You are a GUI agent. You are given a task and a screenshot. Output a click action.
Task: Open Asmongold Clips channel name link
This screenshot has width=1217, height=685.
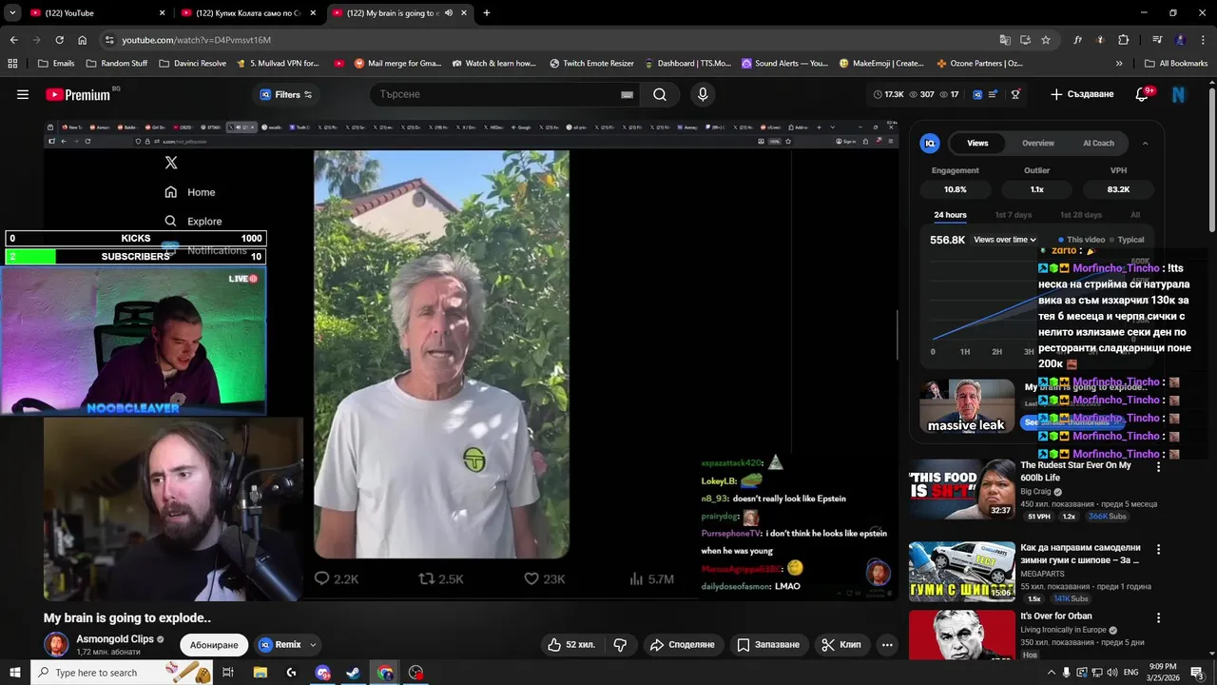pos(115,639)
